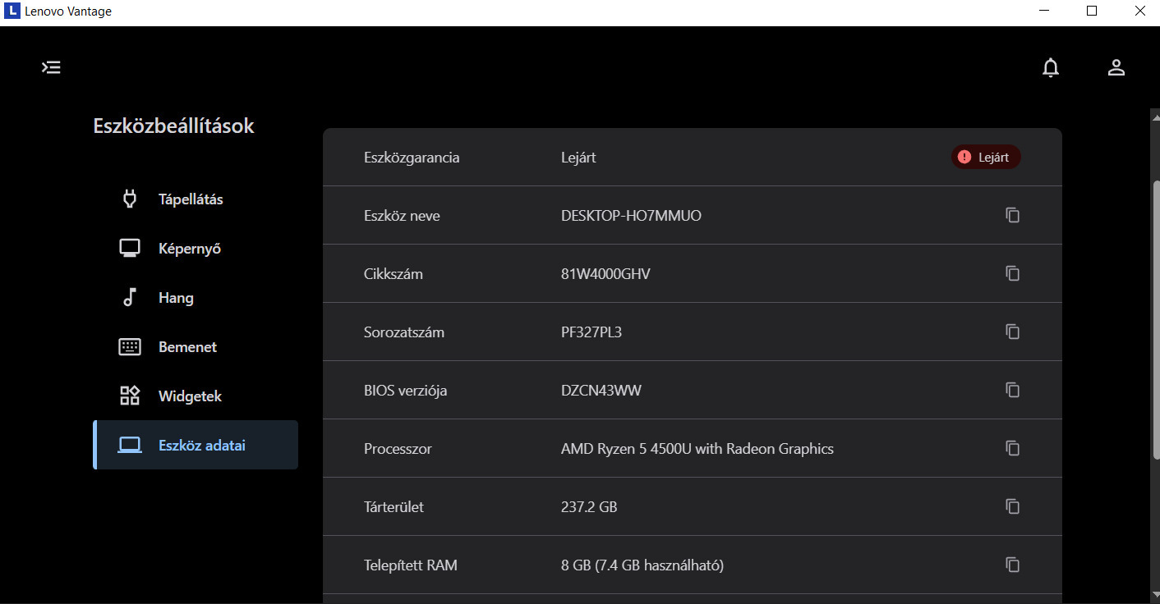1160x604 pixels.
Task: Collapse the navigation menu icon
Action: coord(52,67)
